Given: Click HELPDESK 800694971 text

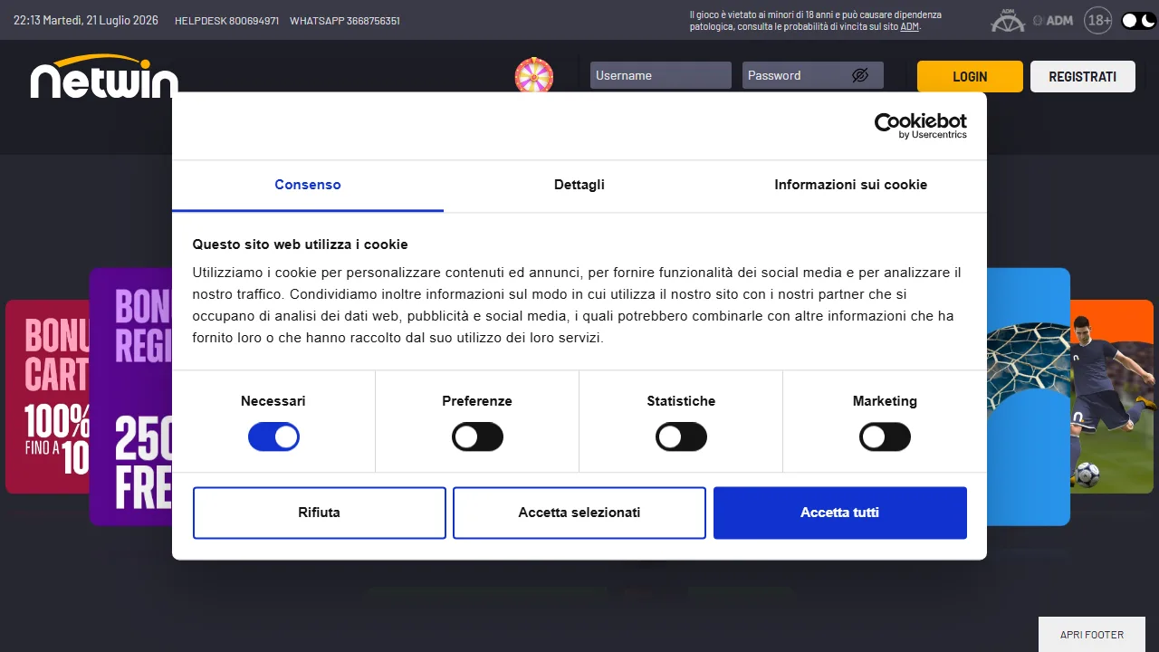Looking at the screenshot, I should (226, 20).
